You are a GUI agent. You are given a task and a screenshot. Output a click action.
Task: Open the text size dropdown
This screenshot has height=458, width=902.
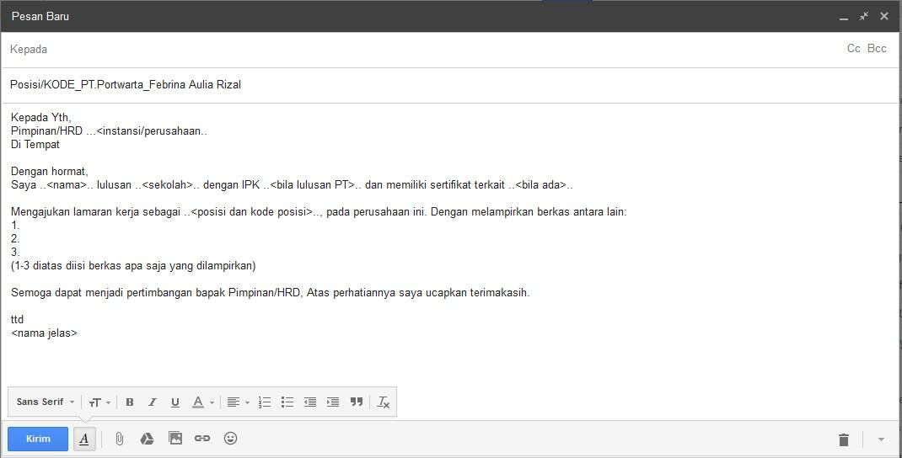pos(99,402)
